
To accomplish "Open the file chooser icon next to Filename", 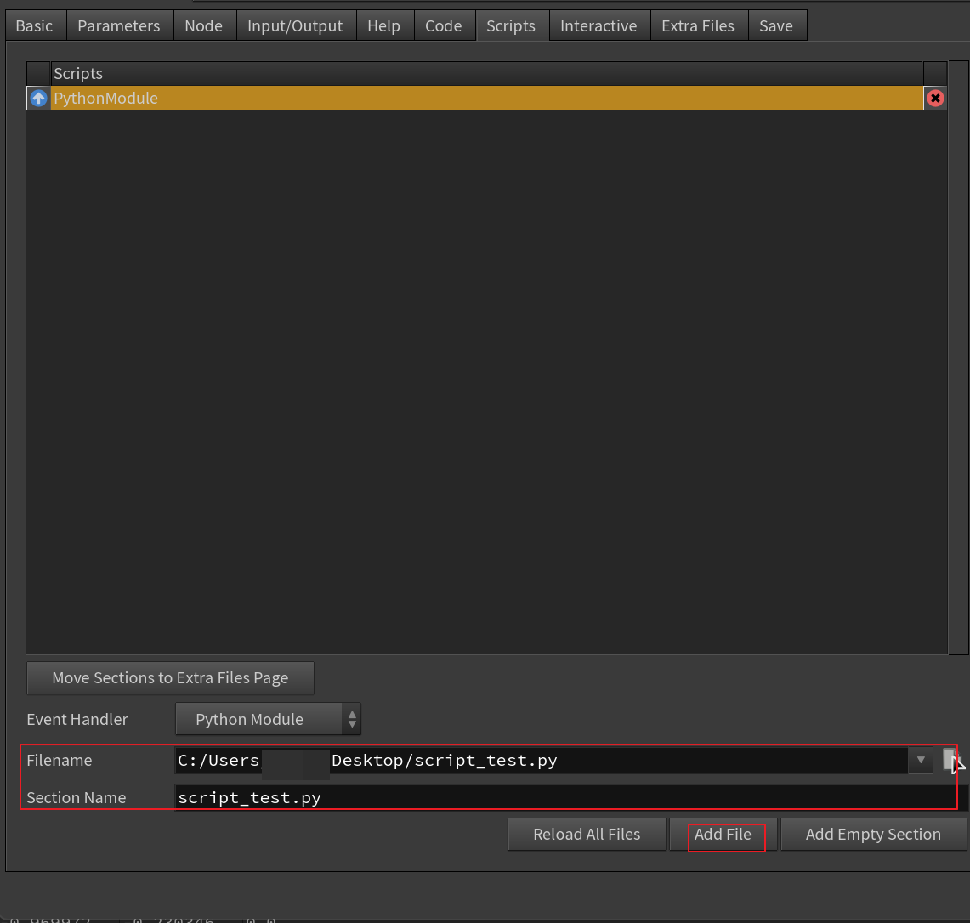I will tap(950, 760).
